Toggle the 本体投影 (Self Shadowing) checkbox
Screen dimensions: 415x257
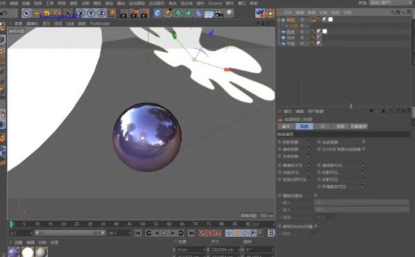(309, 156)
